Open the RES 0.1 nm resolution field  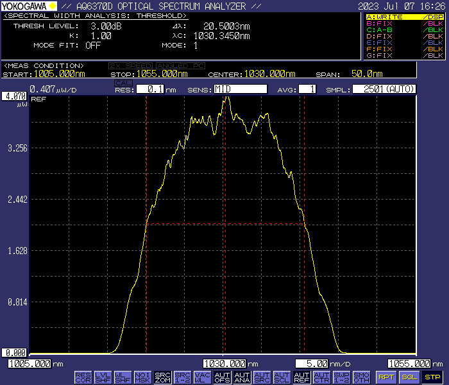(x=149, y=89)
